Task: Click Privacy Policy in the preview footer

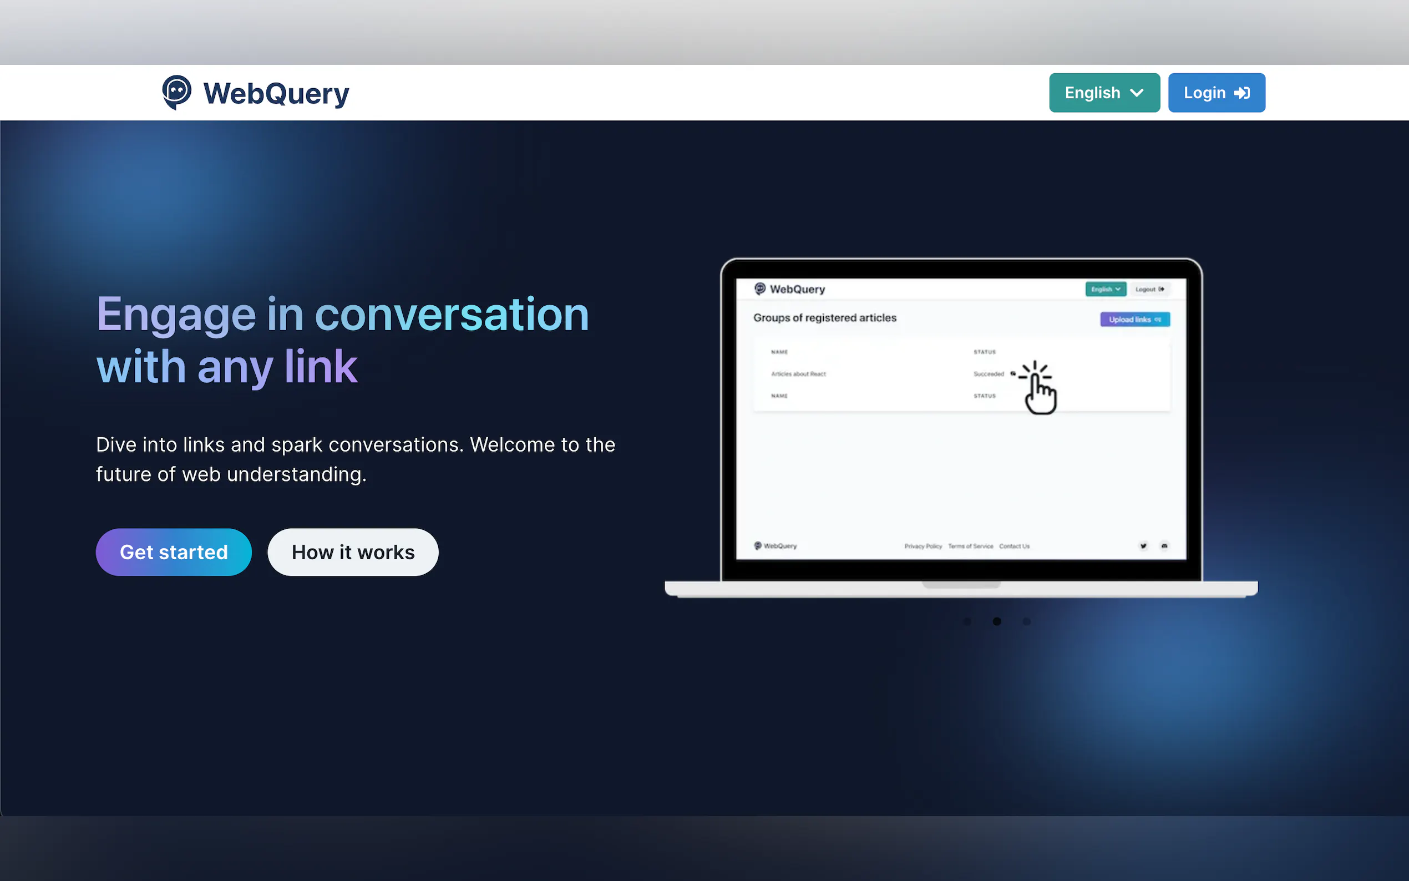Action: click(923, 546)
